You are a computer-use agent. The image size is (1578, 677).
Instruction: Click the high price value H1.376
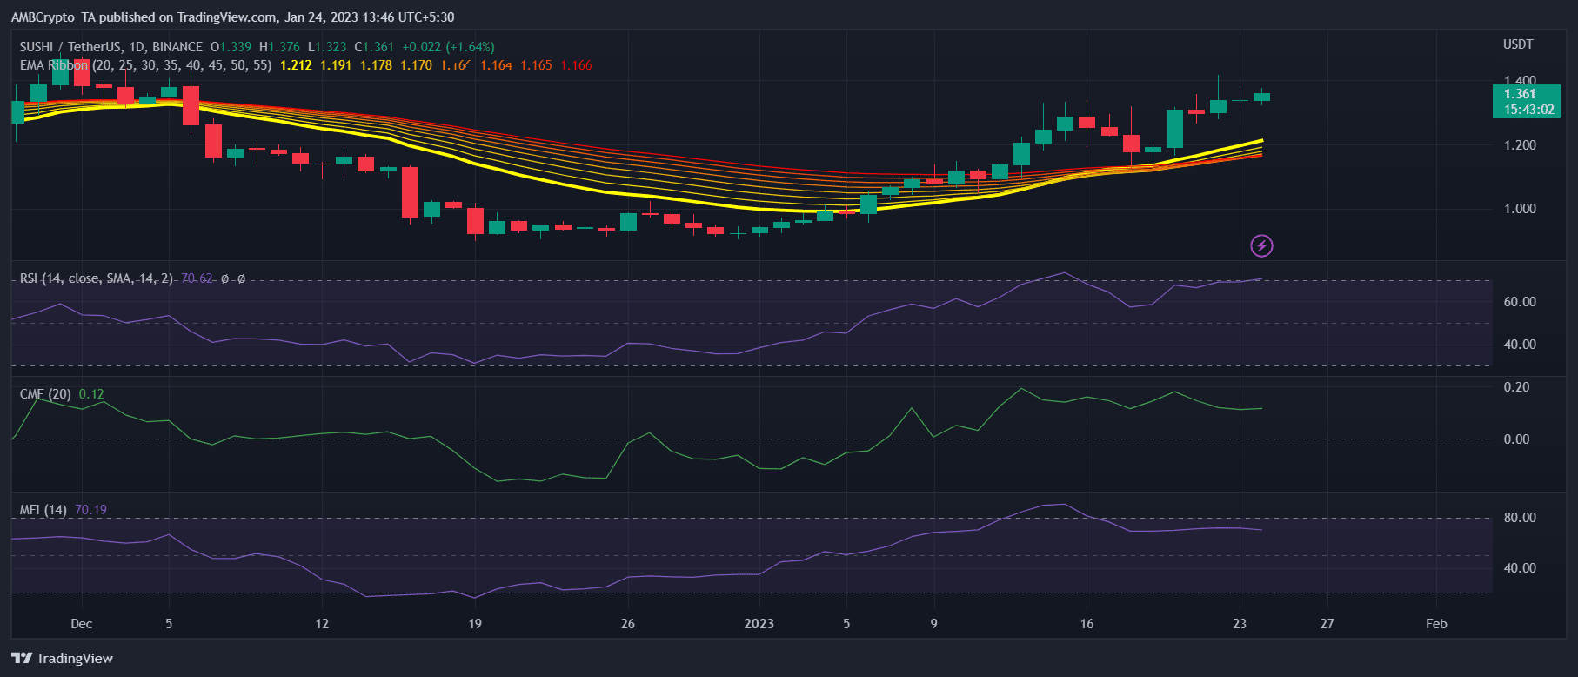pos(279,47)
